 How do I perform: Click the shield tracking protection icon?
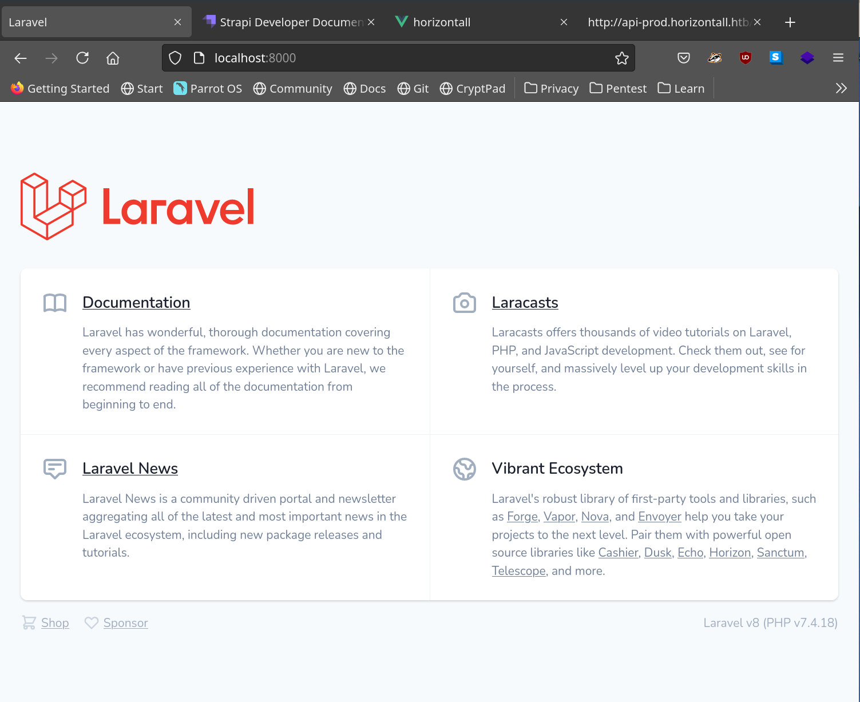click(175, 58)
